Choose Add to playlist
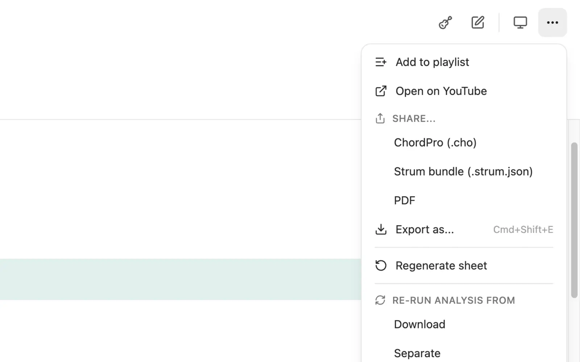Screen dimensions: 580x362 pos(464,62)
